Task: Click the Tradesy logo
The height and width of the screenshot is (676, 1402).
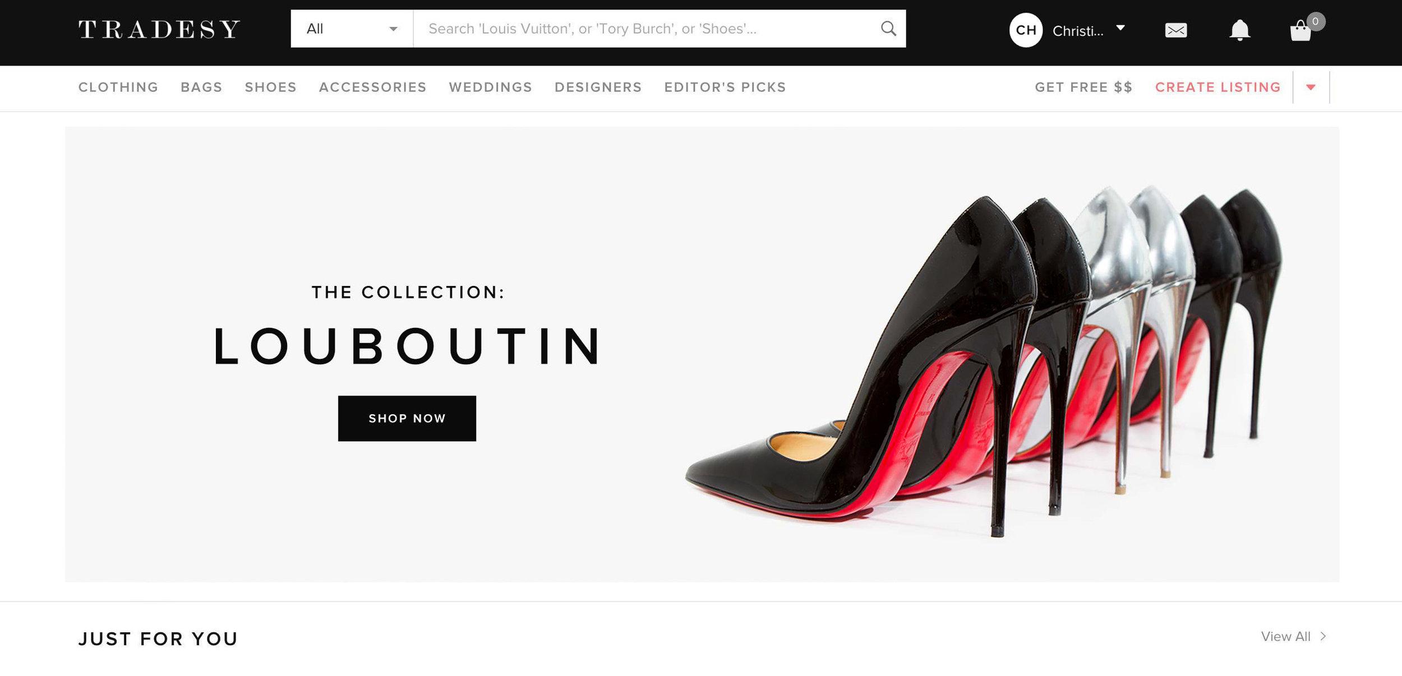Action: click(159, 30)
